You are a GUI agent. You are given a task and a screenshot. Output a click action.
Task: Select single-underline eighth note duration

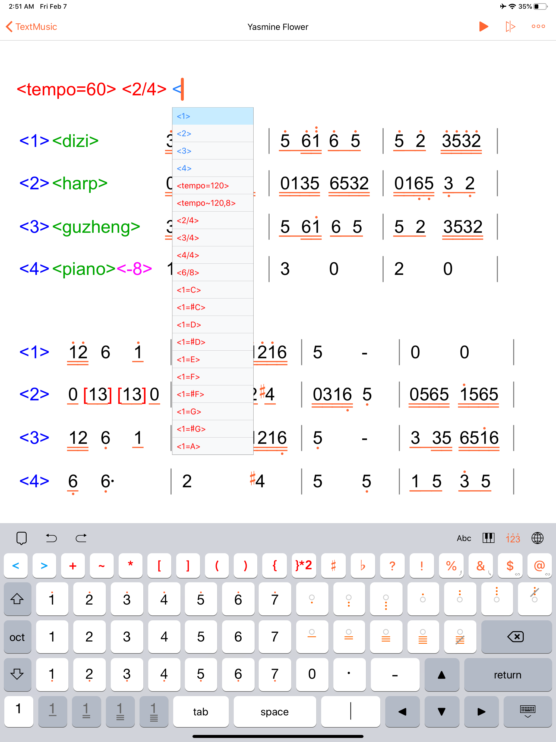pos(53,712)
